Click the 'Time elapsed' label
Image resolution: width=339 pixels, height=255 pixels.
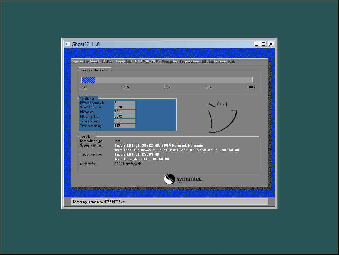(x=89, y=121)
